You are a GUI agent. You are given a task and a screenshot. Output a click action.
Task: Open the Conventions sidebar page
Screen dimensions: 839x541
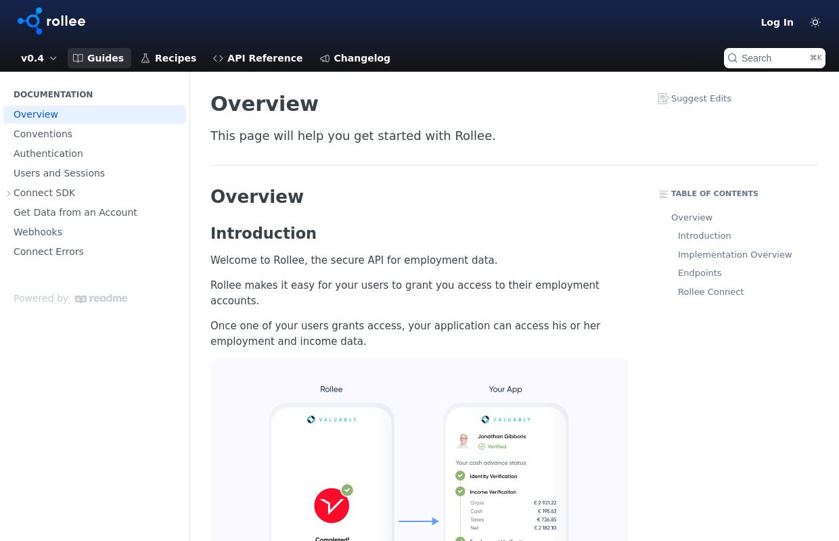click(95, 134)
